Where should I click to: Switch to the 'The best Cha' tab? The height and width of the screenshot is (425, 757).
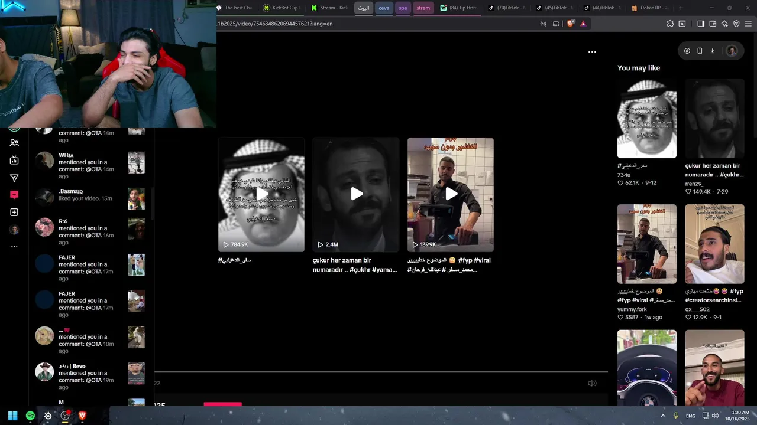[235, 8]
